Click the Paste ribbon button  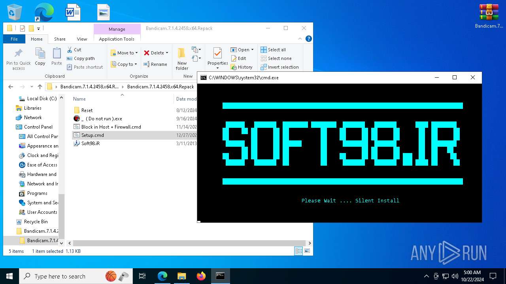pyautogui.click(x=57, y=56)
